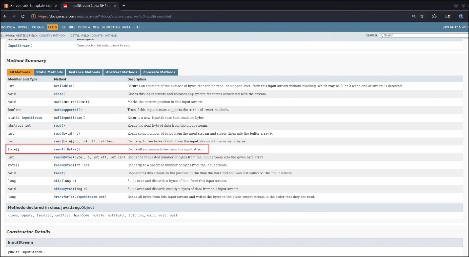The height and width of the screenshot is (257, 469).
Task: Open the getClass inherited method link
Action: pos(63,216)
